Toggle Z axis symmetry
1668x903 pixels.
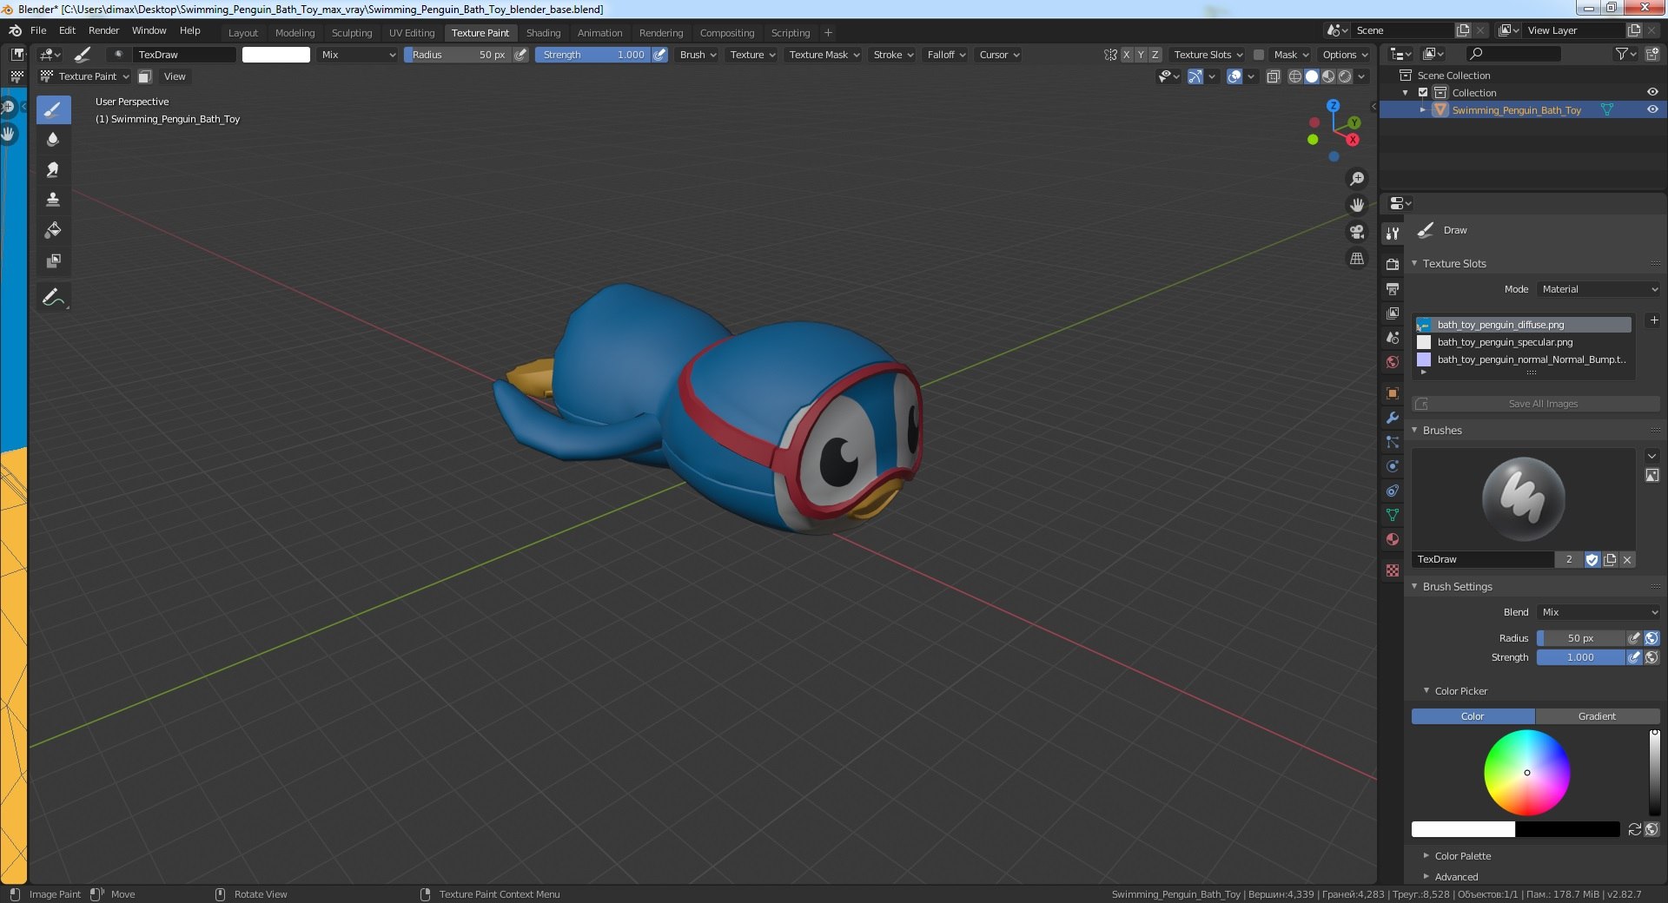coord(1155,55)
